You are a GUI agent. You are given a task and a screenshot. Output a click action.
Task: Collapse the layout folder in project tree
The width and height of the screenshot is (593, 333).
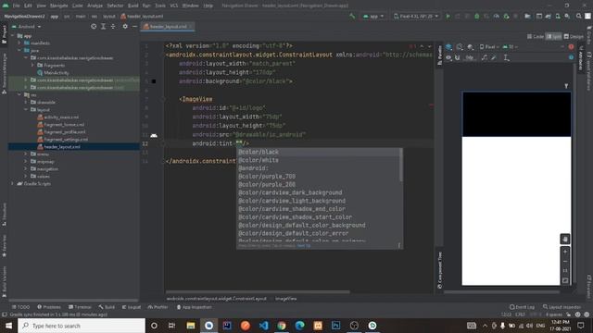26,109
